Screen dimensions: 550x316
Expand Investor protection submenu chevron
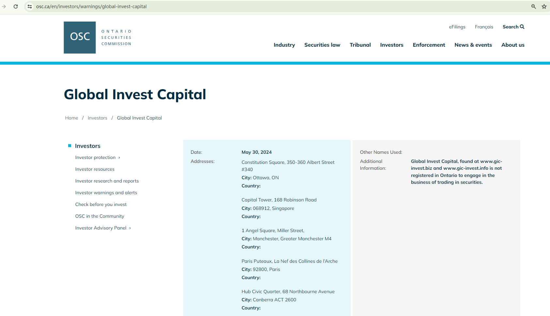point(119,158)
